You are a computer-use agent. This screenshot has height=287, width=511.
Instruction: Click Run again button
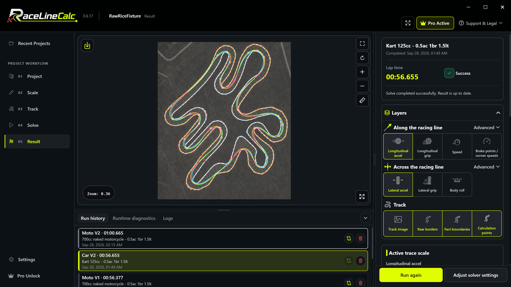[411, 275]
